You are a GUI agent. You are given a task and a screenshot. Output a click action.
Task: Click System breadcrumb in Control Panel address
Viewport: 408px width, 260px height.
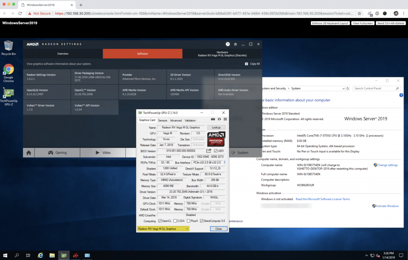tap(296, 89)
